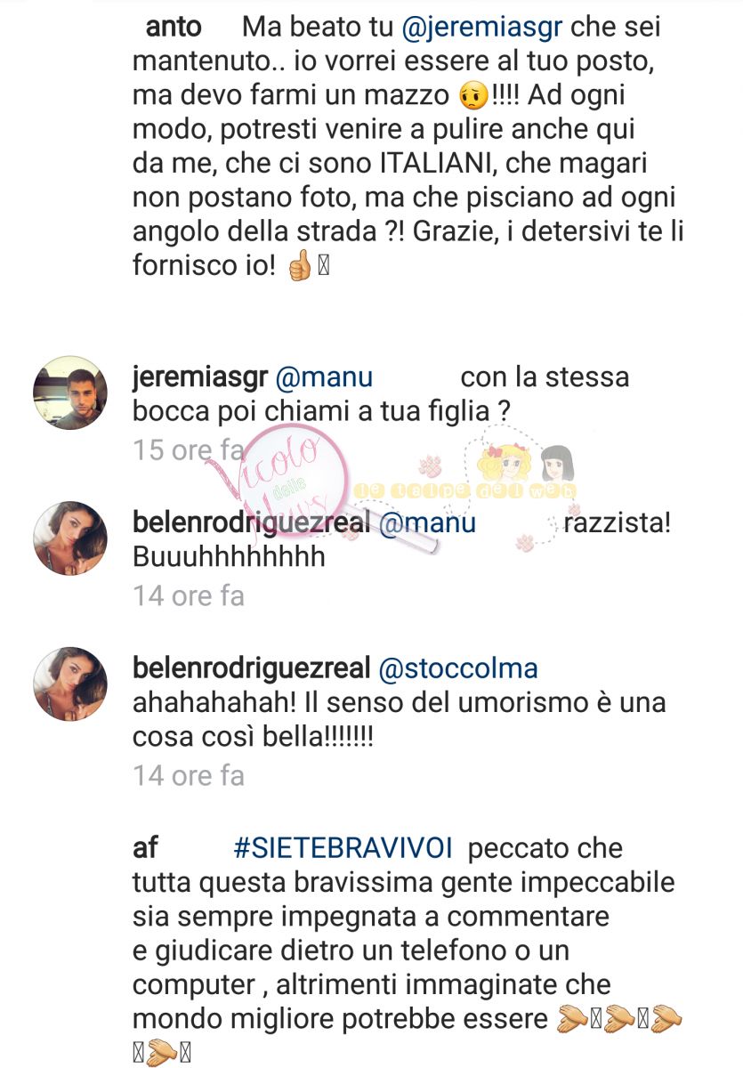This screenshot has height=1068, width=743.
Task: Follow the @stoccolma mention
Action: point(458,669)
